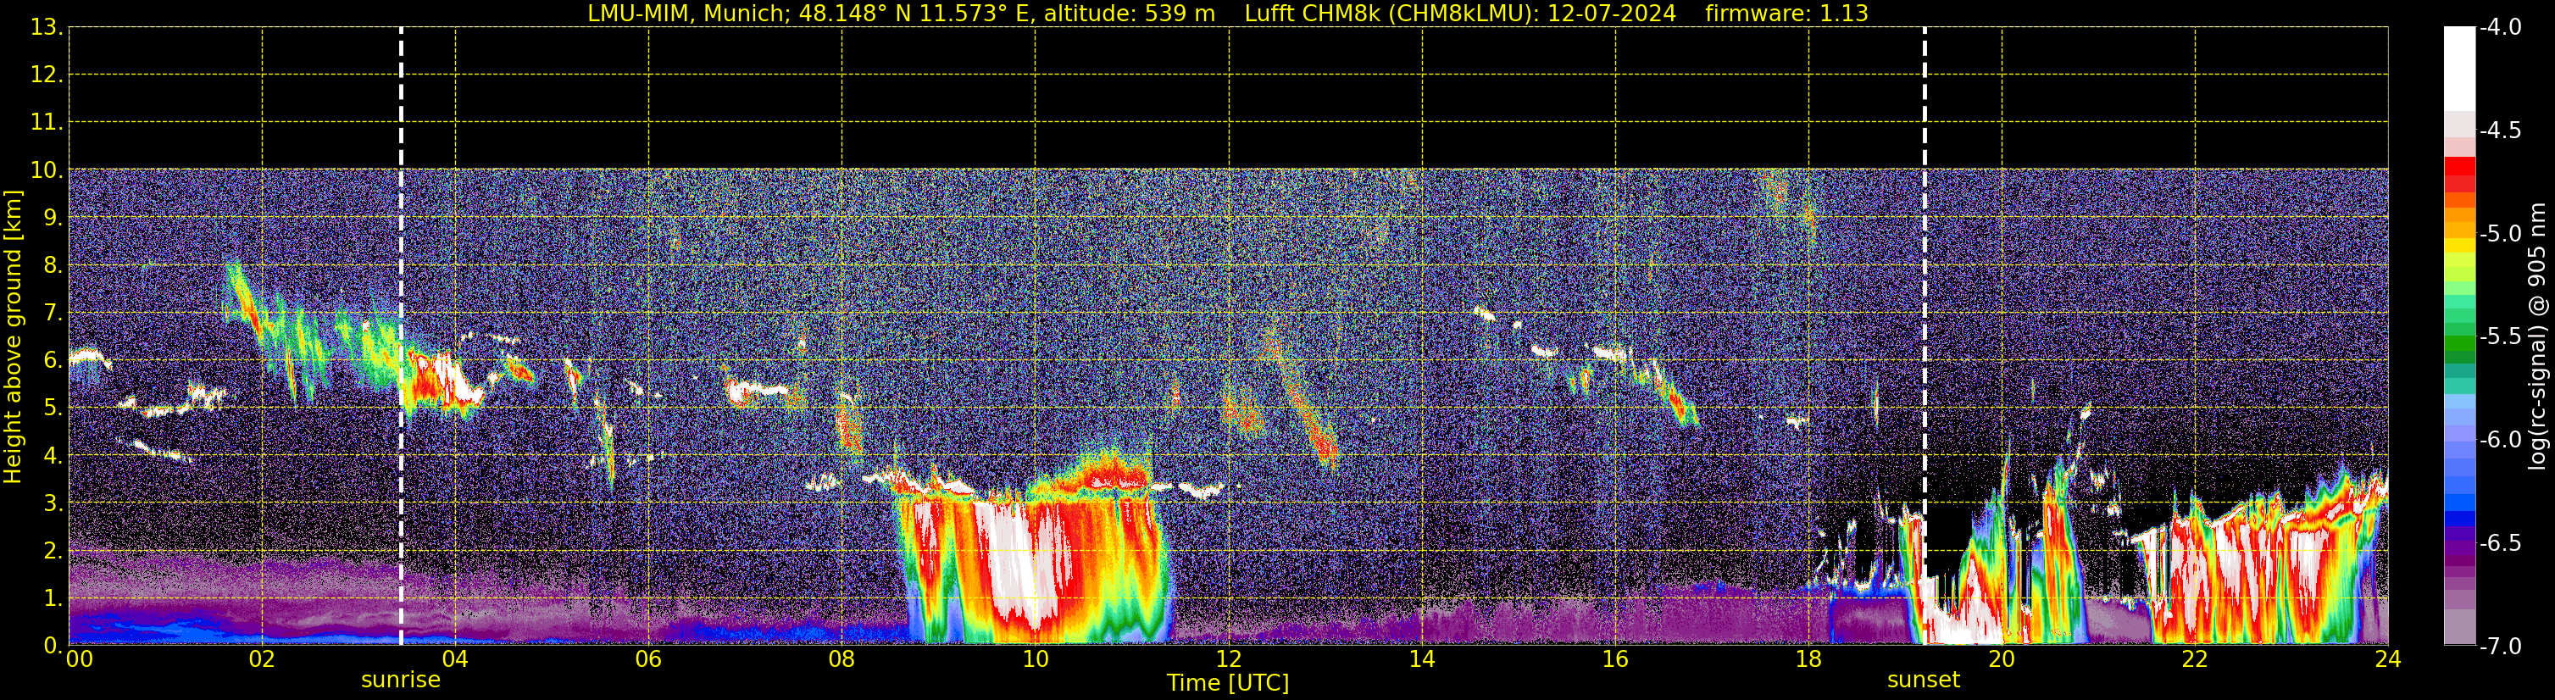The width and height of the screenshot is (2555, 700).
Task: Click the height tick label '12.'
Action: click(47, 75)
